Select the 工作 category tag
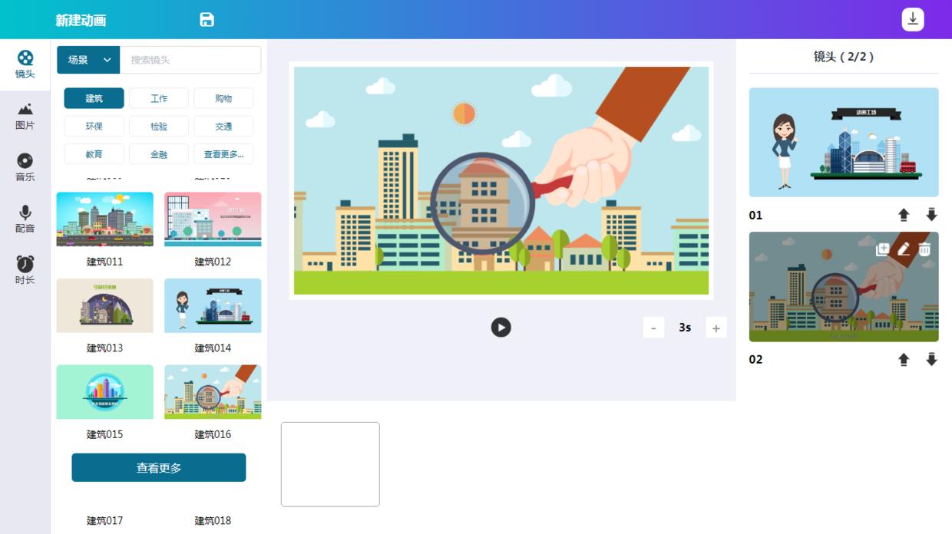952x534 pixels. [159, 98]
